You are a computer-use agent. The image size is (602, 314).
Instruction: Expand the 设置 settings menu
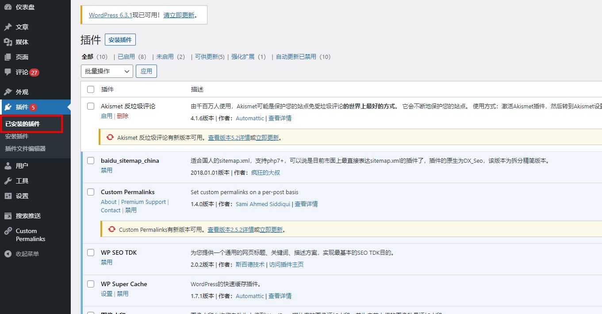coord(22,196)
